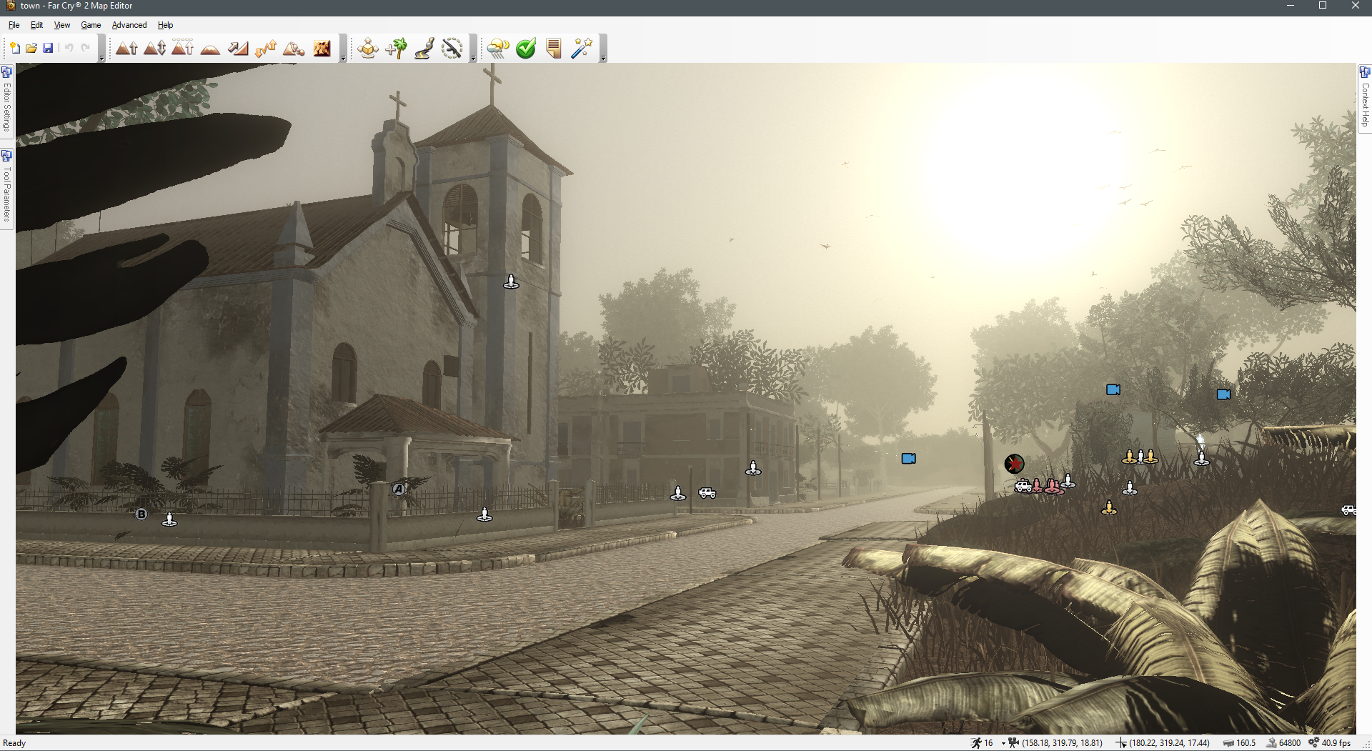Save the map with the floppy disk icon
This screenshot has width=1372, height=751.
[48, 48]
